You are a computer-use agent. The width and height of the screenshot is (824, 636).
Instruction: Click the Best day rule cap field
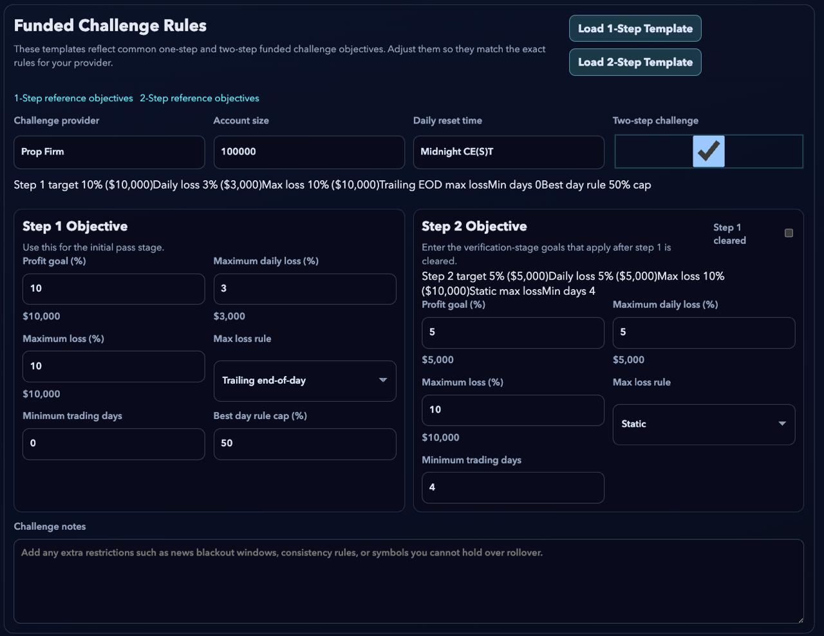(x=304, y=444)
